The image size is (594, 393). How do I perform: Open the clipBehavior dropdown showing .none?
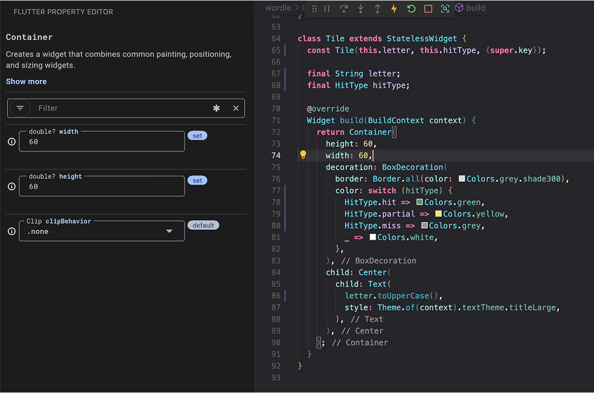point(101,231)
